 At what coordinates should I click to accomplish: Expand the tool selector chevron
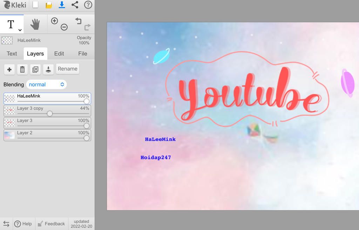click(x=20, y=30)
